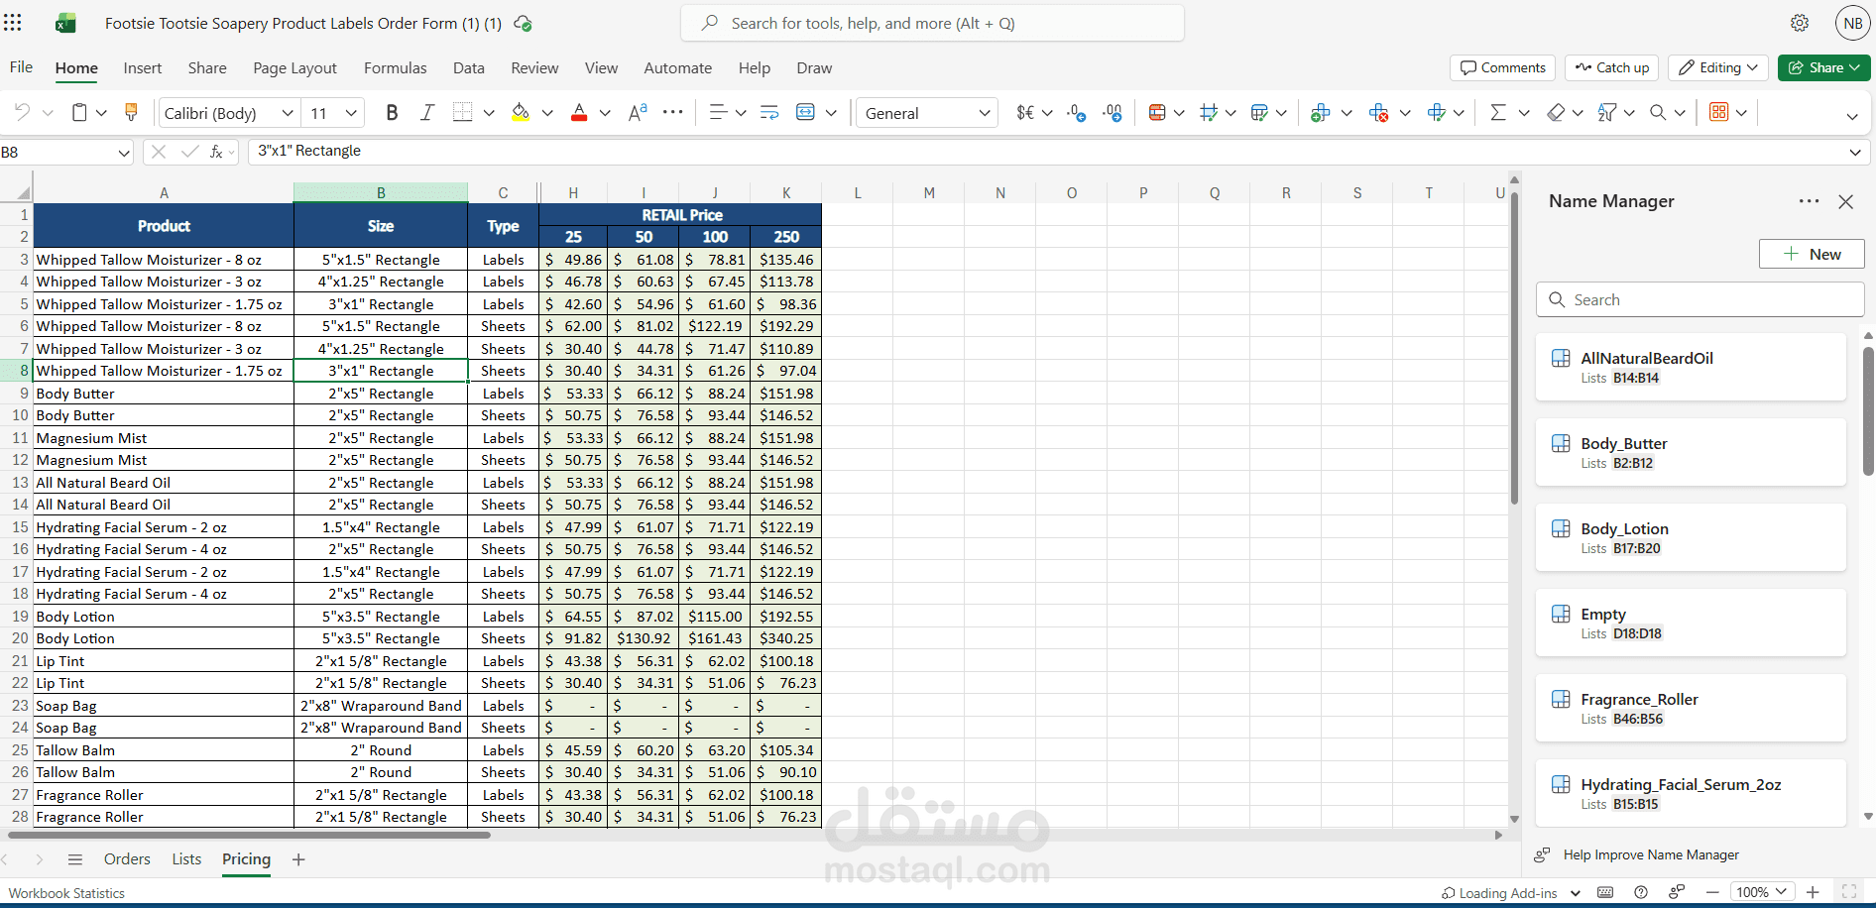The width and height of the screenshot is (1876, 908).
Task: Add a new sheet with plus icon
Action: (298, 859)
